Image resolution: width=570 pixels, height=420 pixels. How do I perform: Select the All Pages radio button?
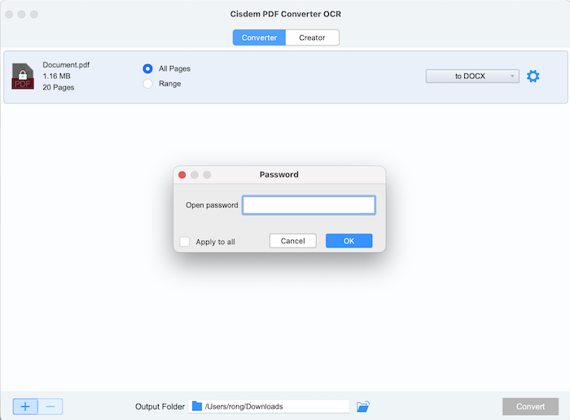pyautogui.click(x=147, y=68)
